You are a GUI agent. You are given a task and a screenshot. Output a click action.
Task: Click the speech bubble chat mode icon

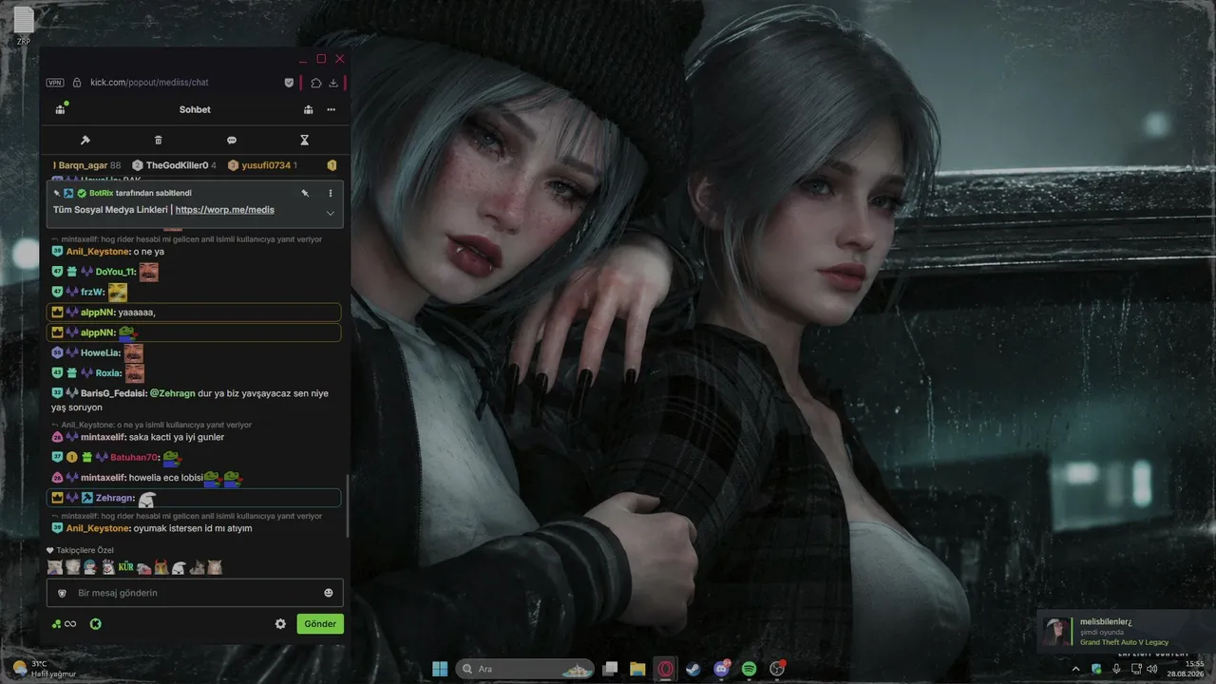(231, 140)
